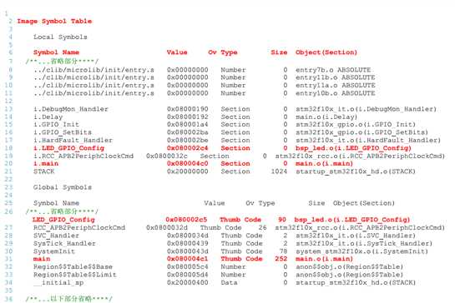Click 'i.GPIO_Init' symbol name
Image resolution: width=455 pixels, height=303 pixels.
point(56,124)
